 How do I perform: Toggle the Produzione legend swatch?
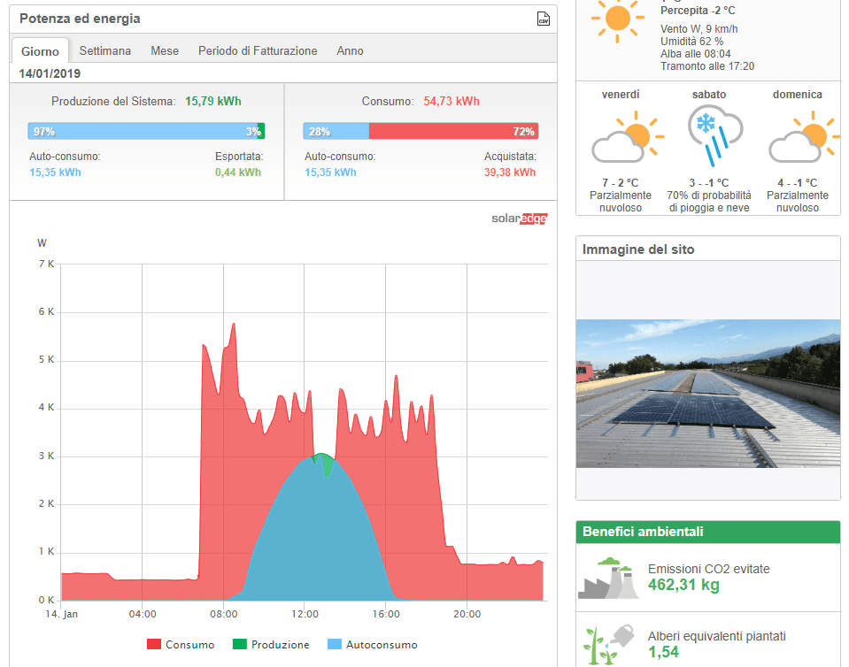pyautogui.click(x=239, y=644)
